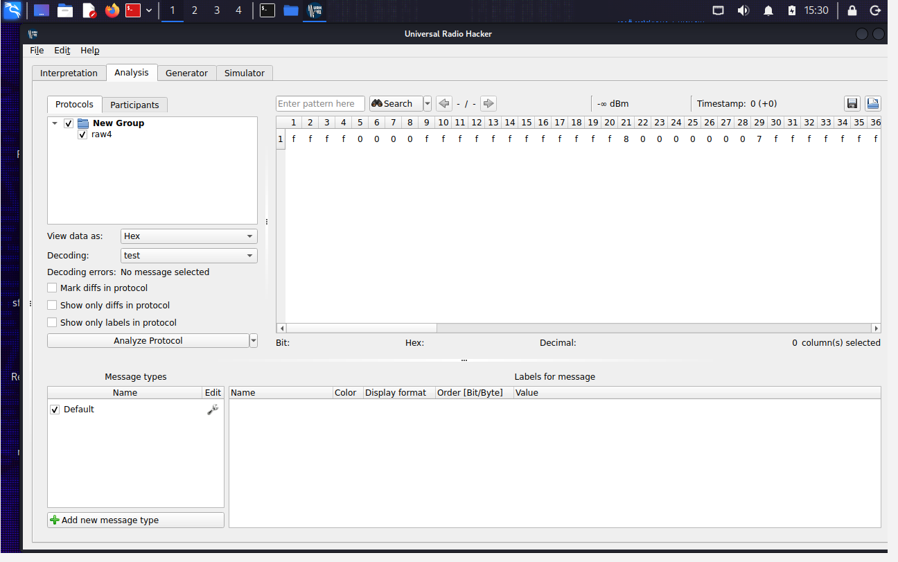Select message row header 1
Screen dimensions: 898x562
281,139
